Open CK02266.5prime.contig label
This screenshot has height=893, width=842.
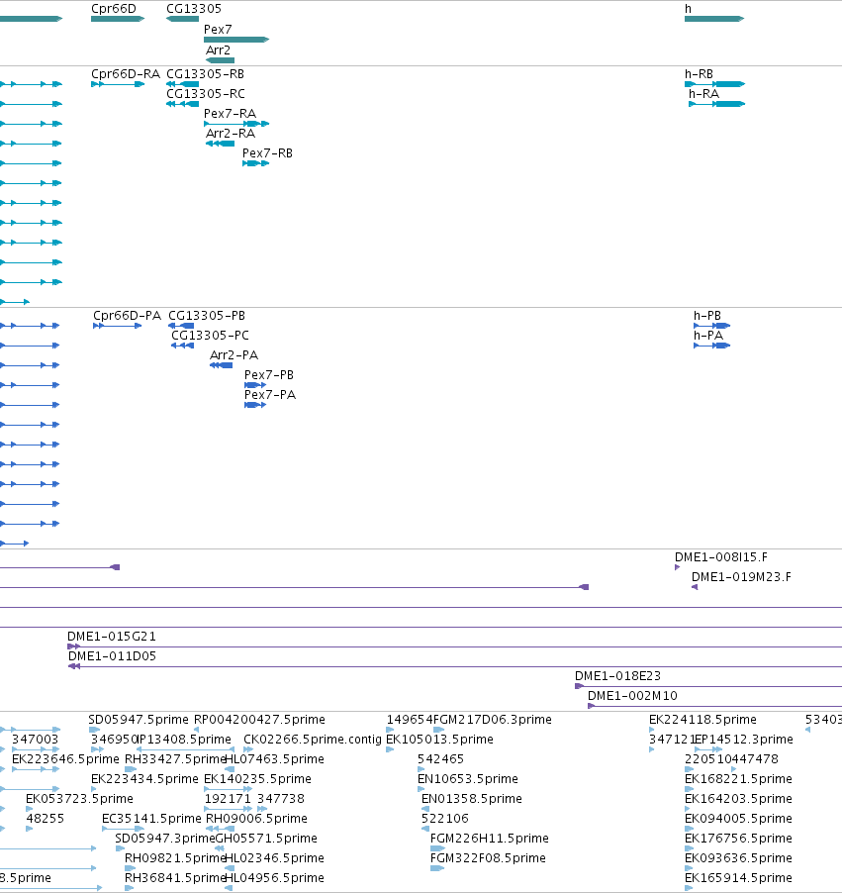pos(313,740)
